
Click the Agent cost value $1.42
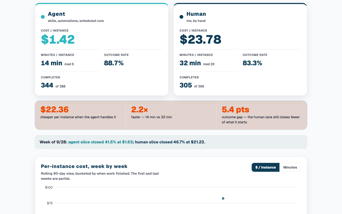point(58,40)
